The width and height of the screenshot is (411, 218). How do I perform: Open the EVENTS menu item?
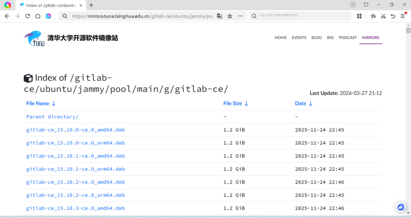tap(299, 38)
